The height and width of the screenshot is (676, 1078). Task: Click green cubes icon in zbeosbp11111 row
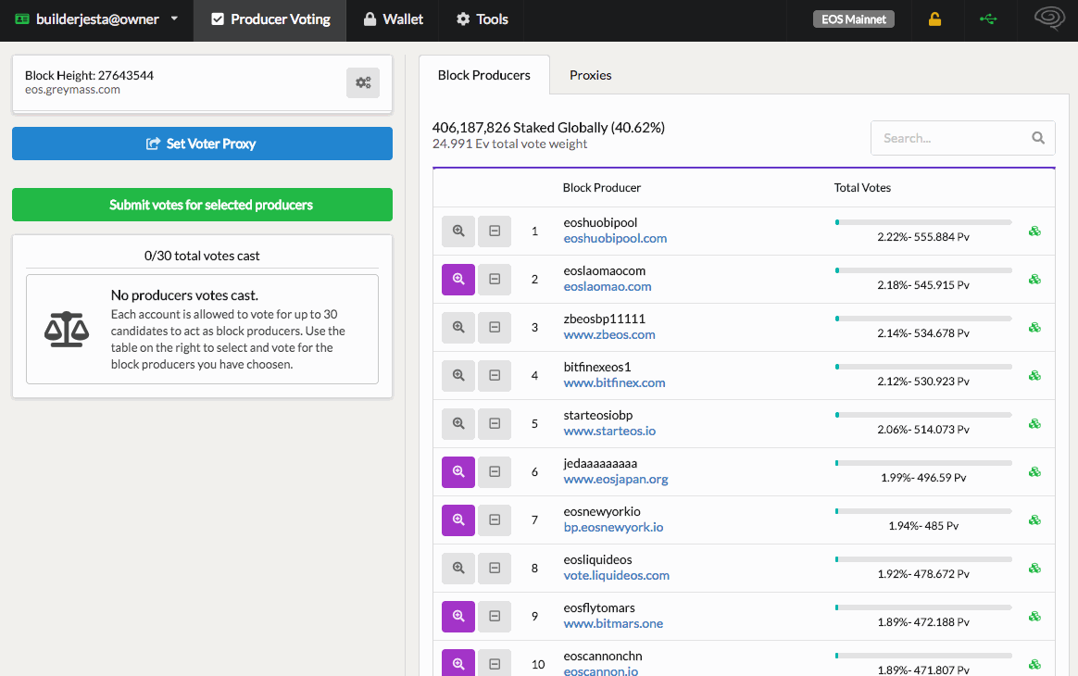(1034, 327)
